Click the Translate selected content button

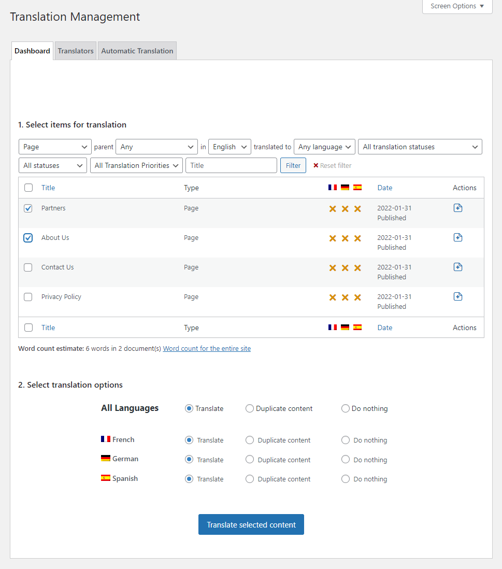pos(251,524)
